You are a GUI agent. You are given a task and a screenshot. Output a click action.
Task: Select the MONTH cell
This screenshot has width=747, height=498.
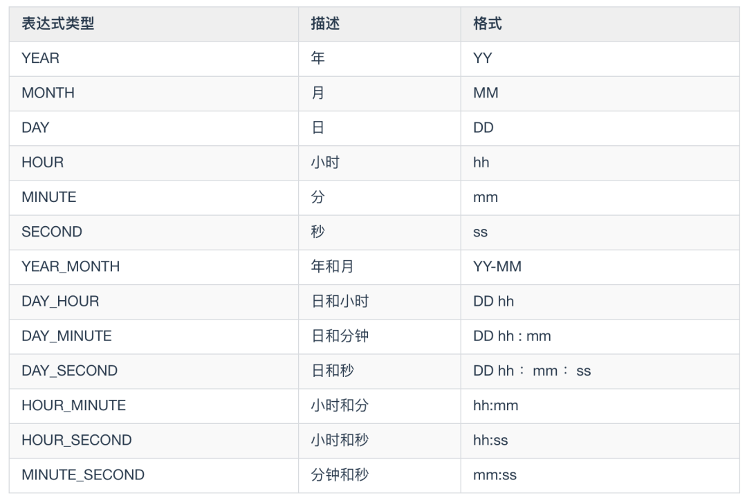48,93
